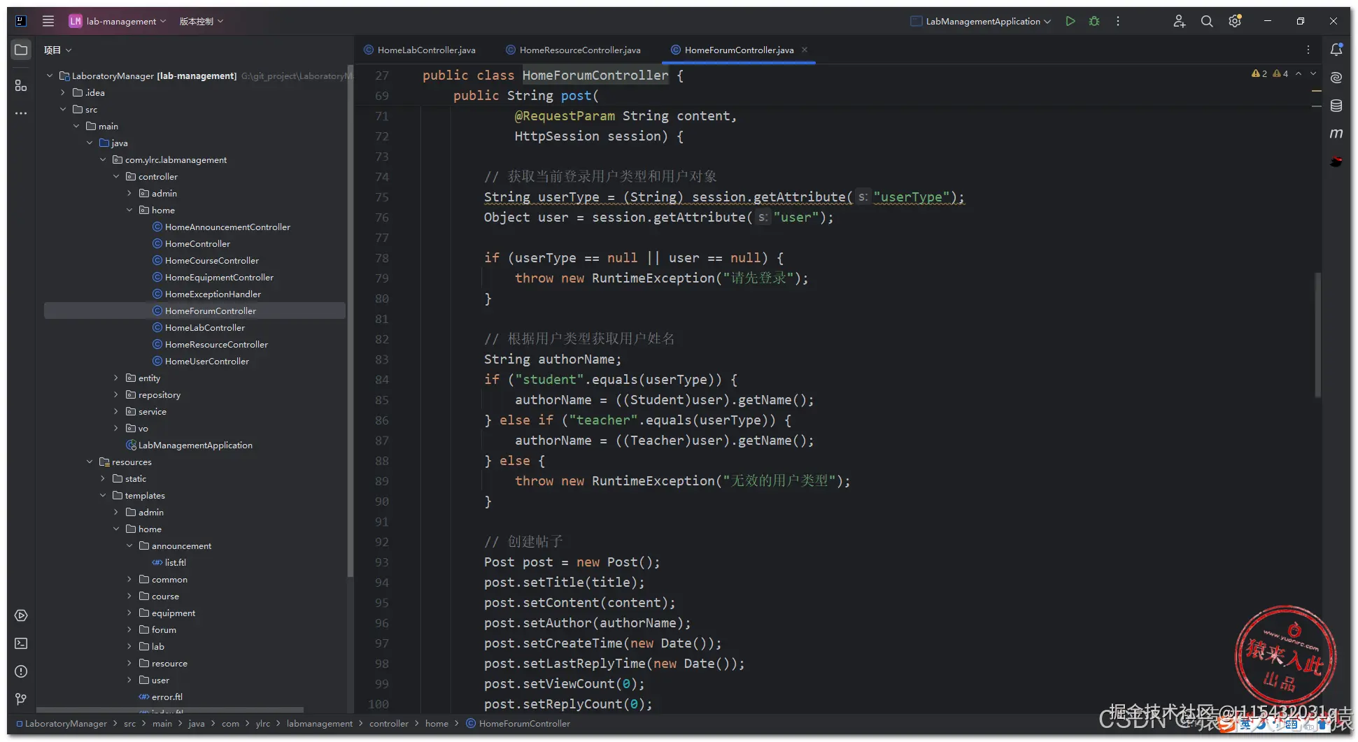Run LabManagementApplication with the play button
1358x742 pixels.
point(1070,21)
